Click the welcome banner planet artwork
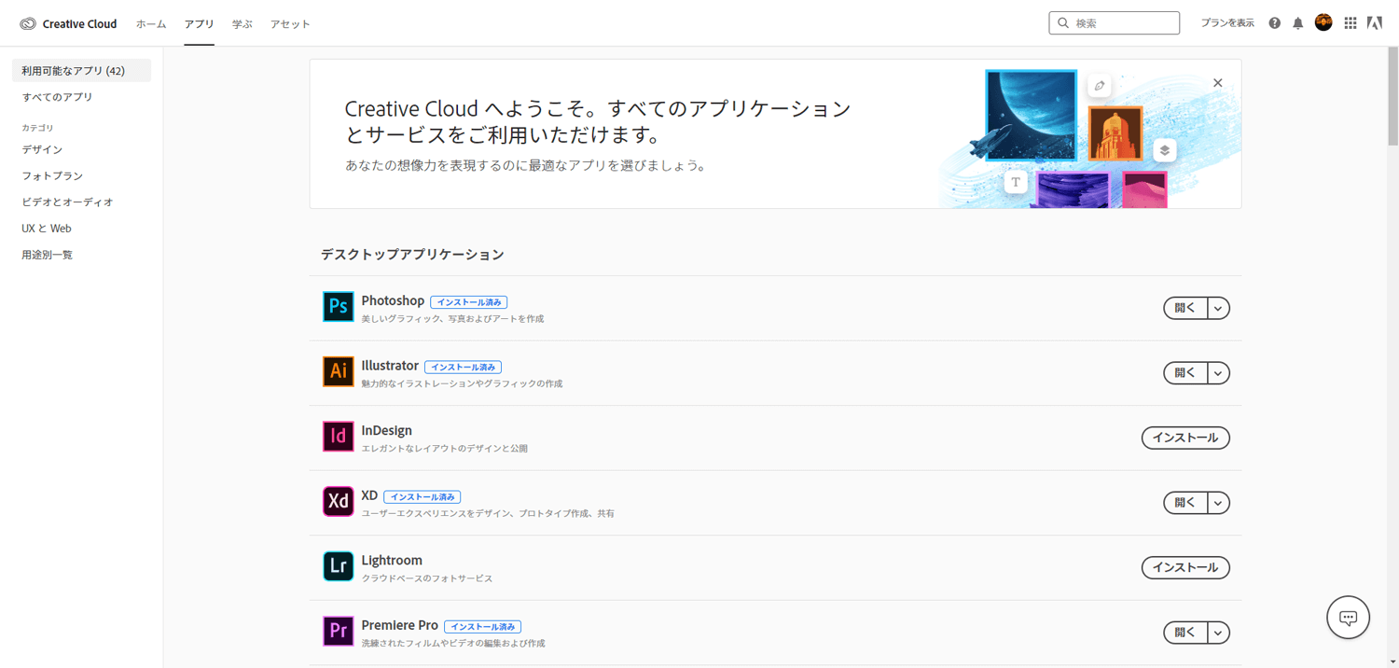This screenshot has width=1399, height=668. [1031, 115]
